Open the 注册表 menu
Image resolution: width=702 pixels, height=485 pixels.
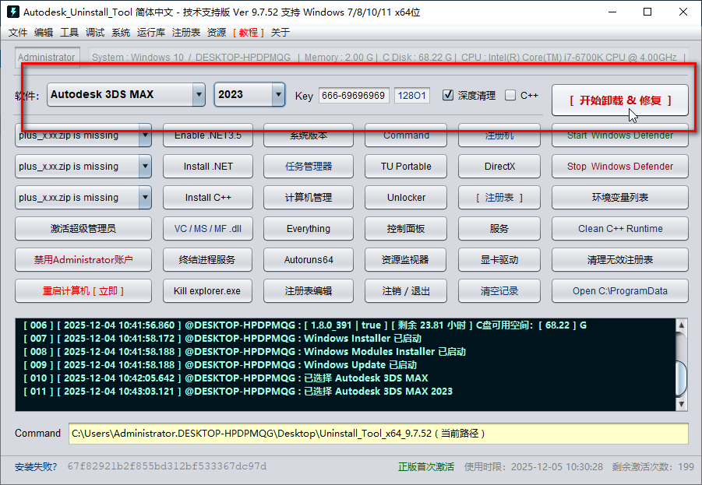click(x=185, y=32)
